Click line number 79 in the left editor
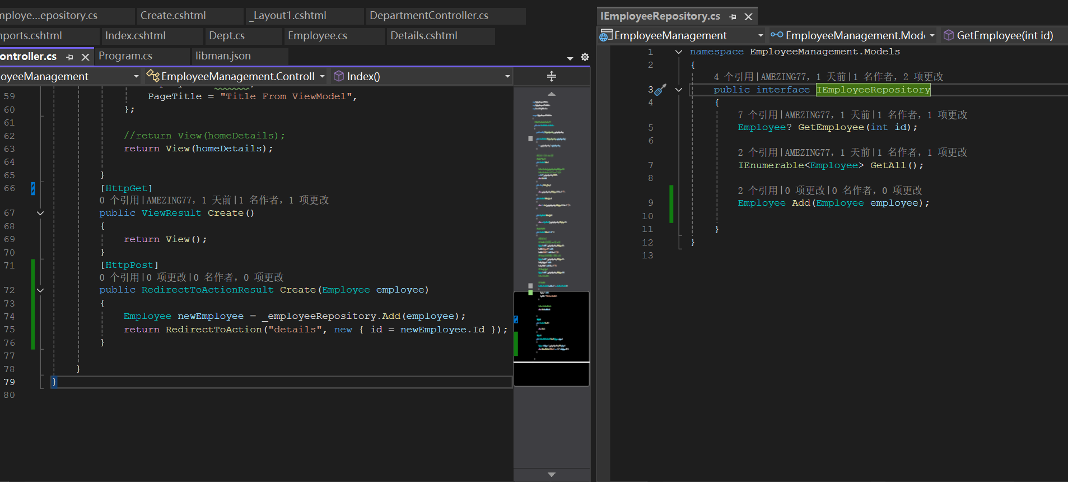 (x=10, y=382)
